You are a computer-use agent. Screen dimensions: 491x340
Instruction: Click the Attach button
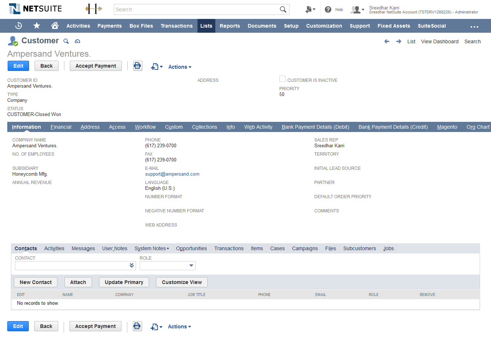pyautogui.click(x=78, y=282)
